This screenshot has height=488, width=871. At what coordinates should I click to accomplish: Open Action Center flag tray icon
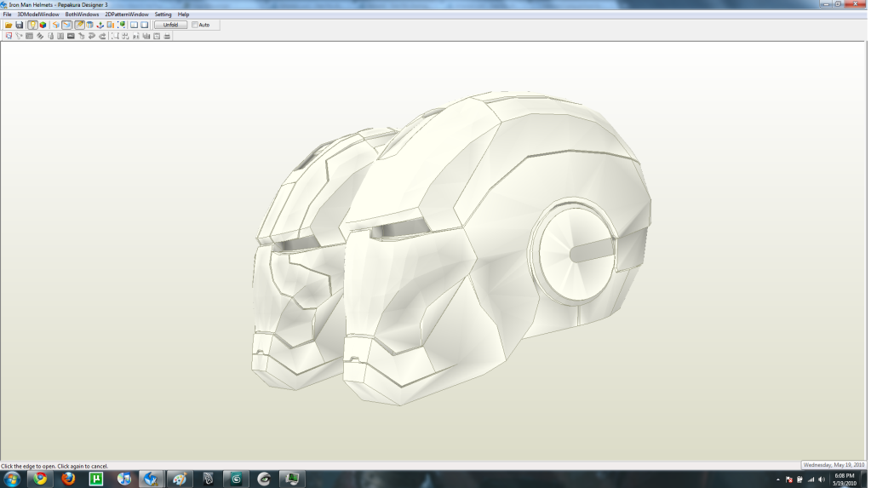click(788, 479)
